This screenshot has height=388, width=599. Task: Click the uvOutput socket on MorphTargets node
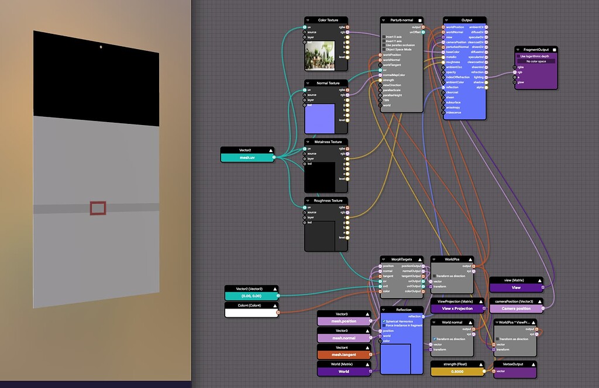[x=424, y=280]
